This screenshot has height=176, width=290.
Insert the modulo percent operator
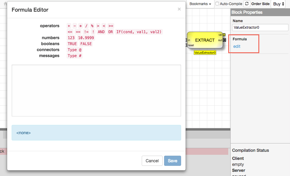pyautogui.click(x=92, y=26)
